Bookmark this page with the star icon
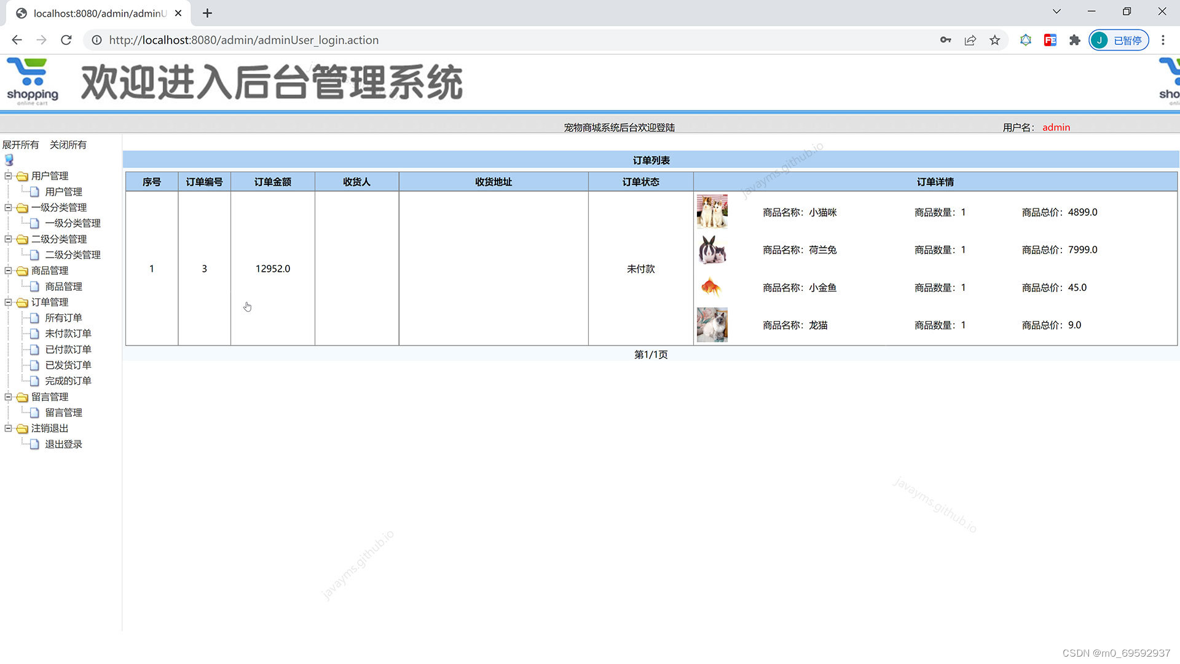1180x664 pixels. click(x=994, y=40)
